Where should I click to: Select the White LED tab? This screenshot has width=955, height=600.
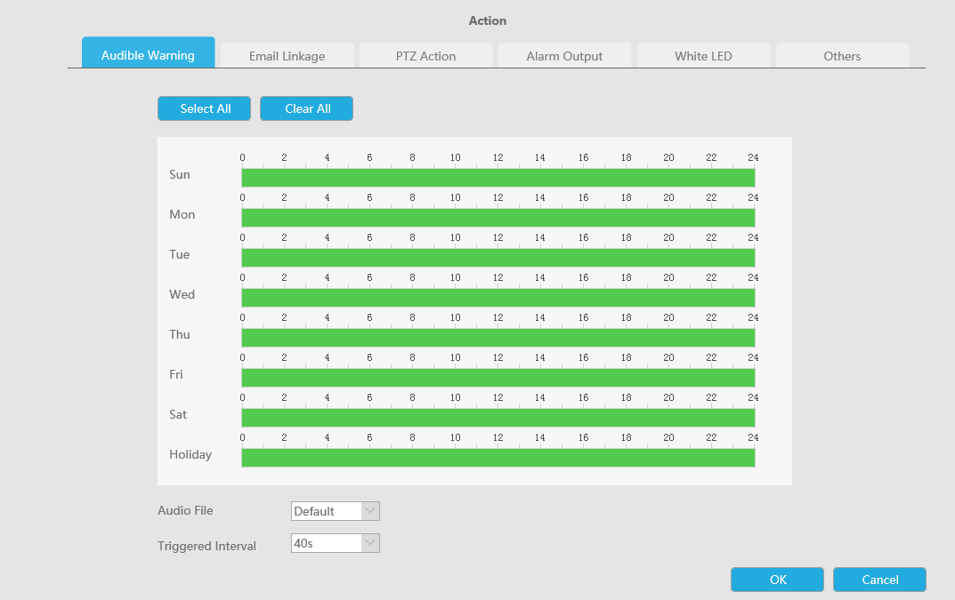pyautogui.click(x=703, y=55)
